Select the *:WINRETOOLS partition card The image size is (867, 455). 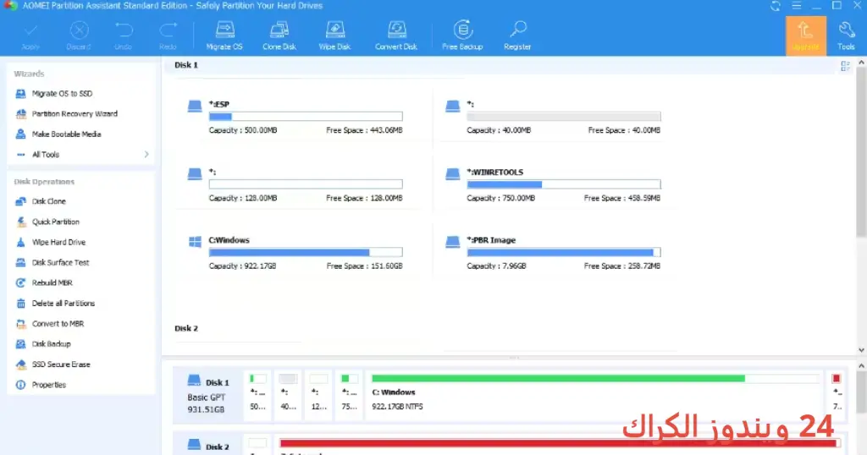click(x=553, y=184)
